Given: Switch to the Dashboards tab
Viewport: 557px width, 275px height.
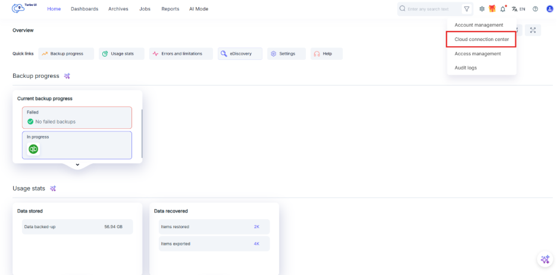Looking at the screenshot, I should [x=85, y=9].
